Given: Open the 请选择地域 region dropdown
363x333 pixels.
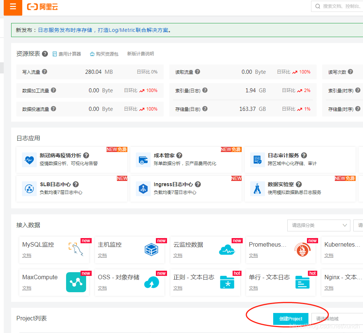Looking at the screenshot, I should pos(337,319).
